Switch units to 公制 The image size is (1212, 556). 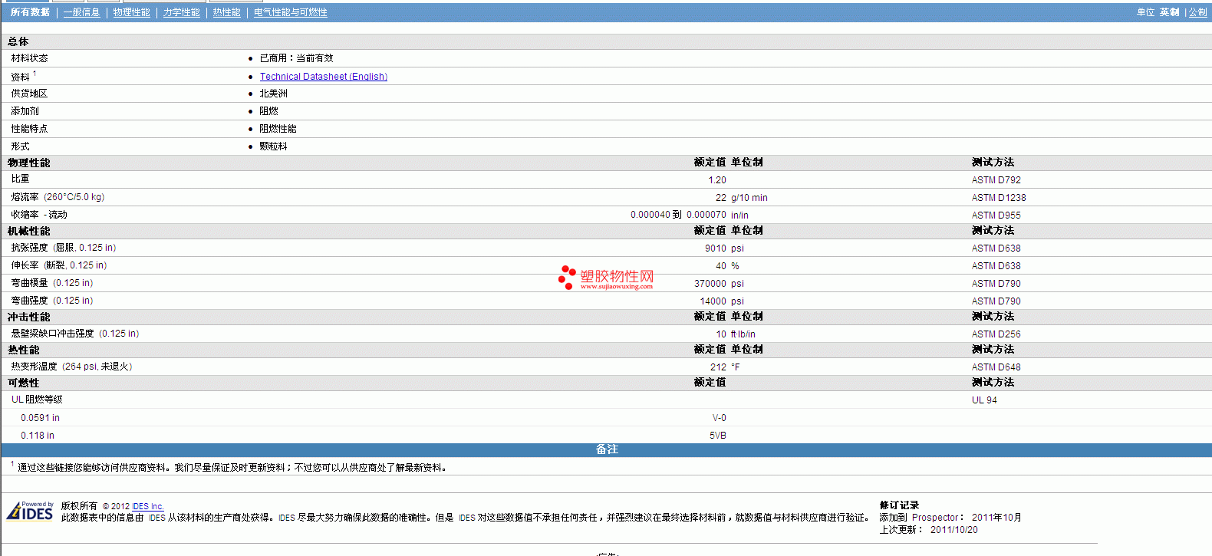[1197, 12]
